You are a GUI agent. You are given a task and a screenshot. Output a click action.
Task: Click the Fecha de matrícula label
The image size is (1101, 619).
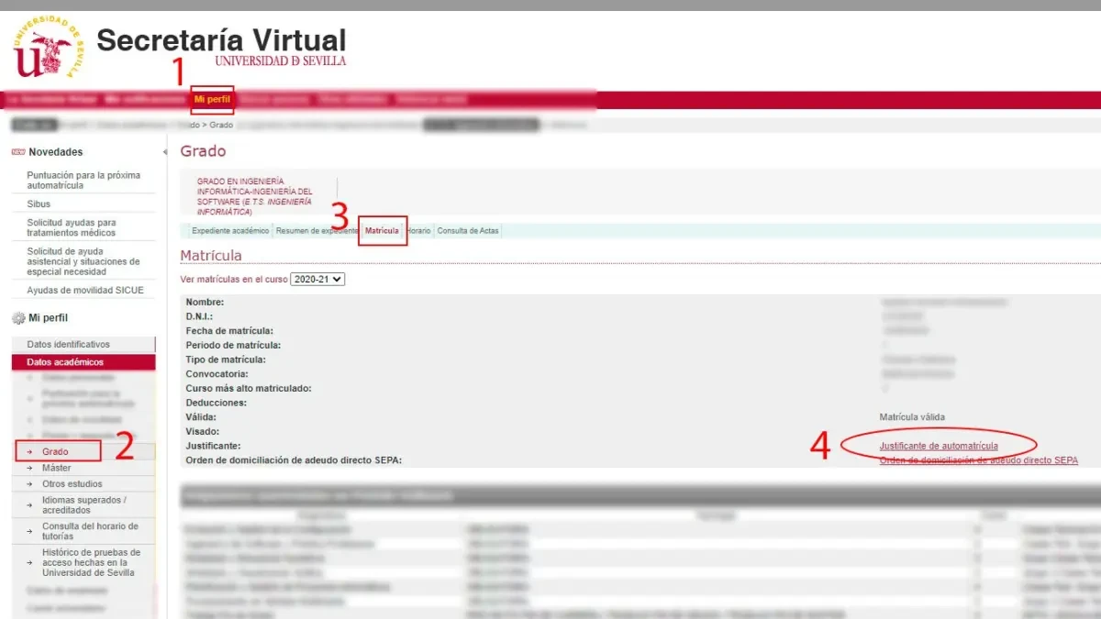[x=229, y=331]
